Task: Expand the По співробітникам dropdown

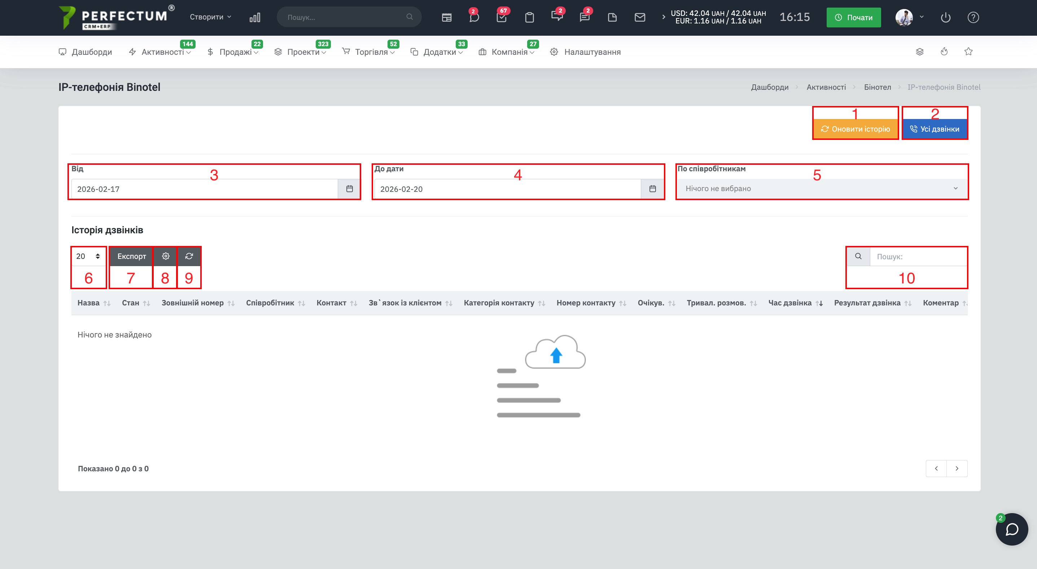Action: tap(821, 189)
